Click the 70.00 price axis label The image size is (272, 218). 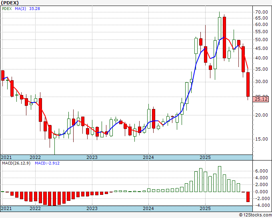262,12
